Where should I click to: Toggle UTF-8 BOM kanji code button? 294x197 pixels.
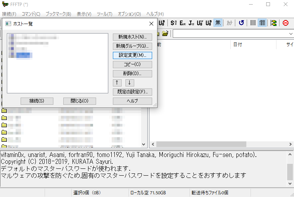click(209, 23)
